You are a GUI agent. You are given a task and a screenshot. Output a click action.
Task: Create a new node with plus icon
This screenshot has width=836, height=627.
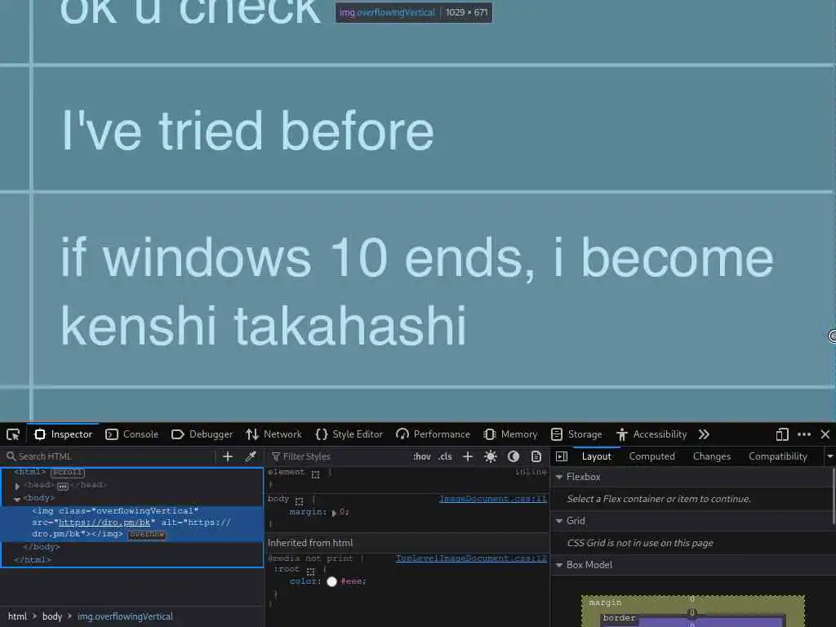228,456
